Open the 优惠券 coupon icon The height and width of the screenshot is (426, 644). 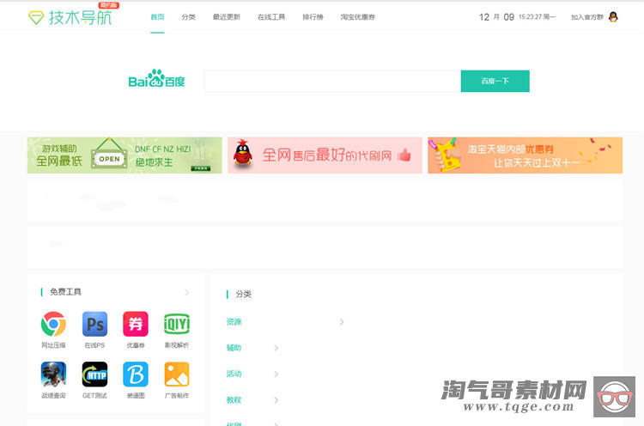136,324
